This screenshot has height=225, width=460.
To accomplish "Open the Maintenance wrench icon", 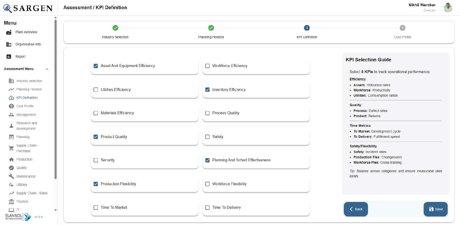I will (11, 176).
